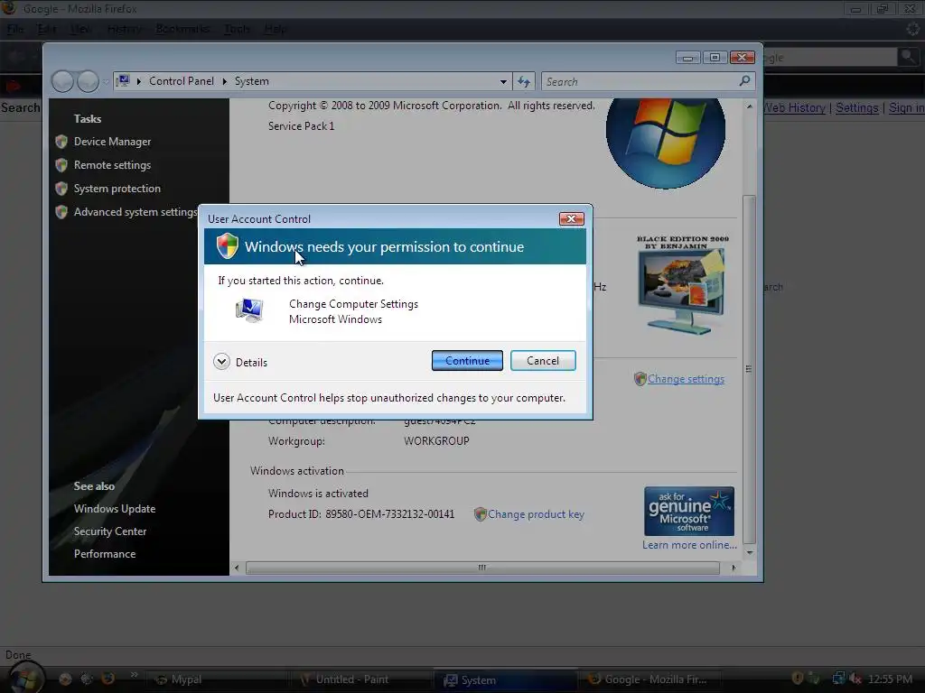Open Advanced system settings task

coord(135,212)
